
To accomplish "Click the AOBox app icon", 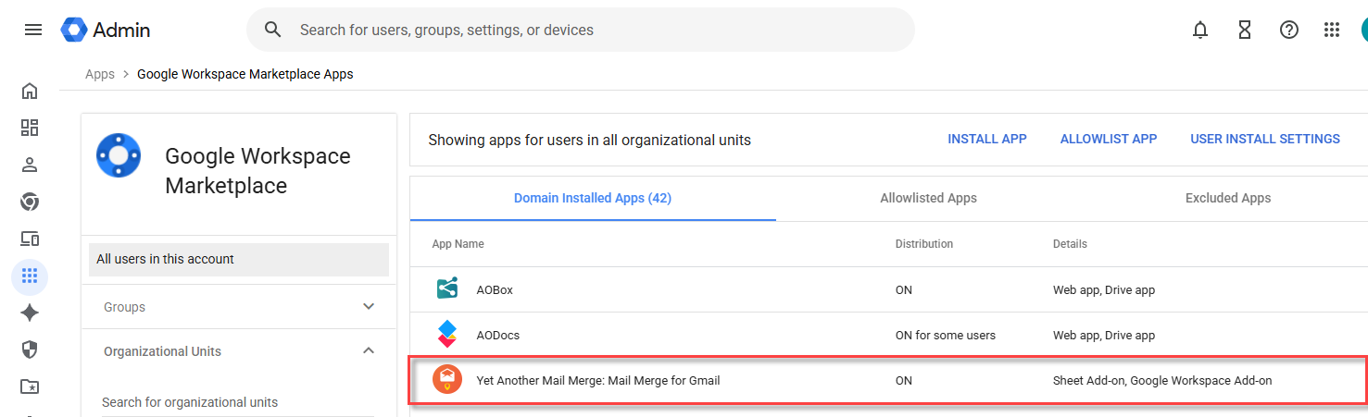I will pos(447,289).
